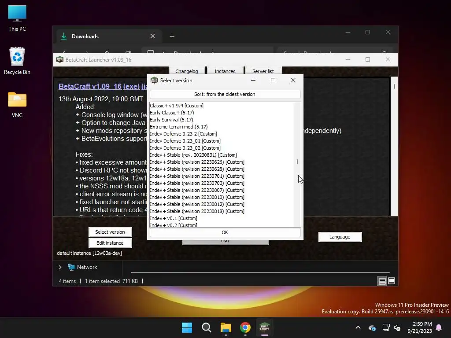This screenshot has height=338, width=451.
Task: Select Early Classic+ (5.17)
Action: pyautogui.click(x=172, y=113)
